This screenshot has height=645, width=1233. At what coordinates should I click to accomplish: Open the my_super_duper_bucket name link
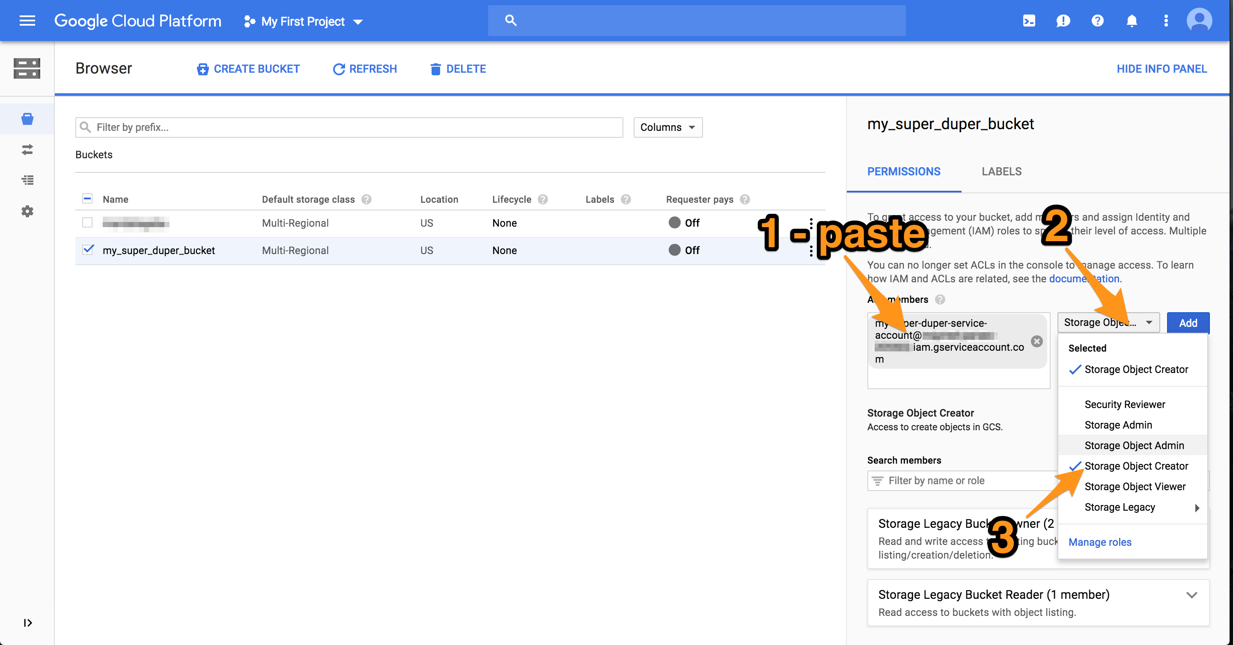click(x=158, y=251)
